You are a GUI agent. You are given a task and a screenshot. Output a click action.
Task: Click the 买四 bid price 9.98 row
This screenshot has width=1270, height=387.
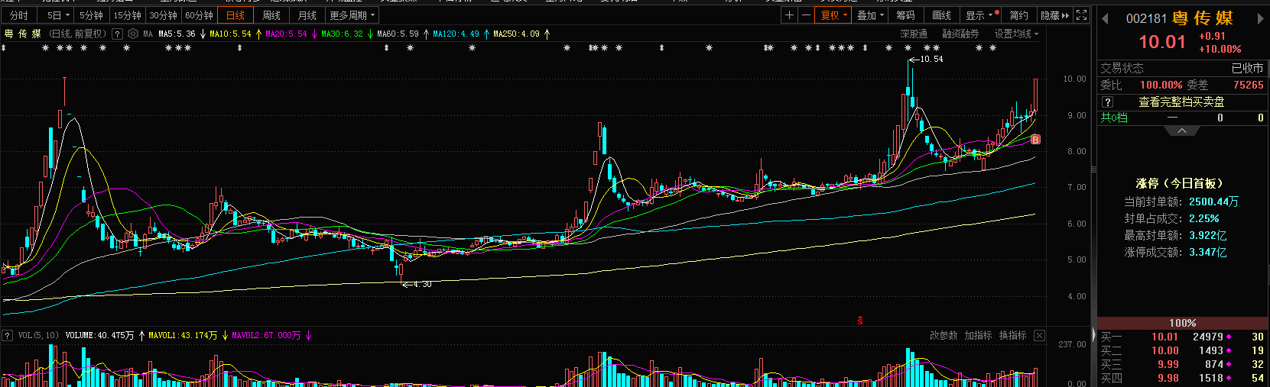pyautogui.click(x=1182, y=378)
